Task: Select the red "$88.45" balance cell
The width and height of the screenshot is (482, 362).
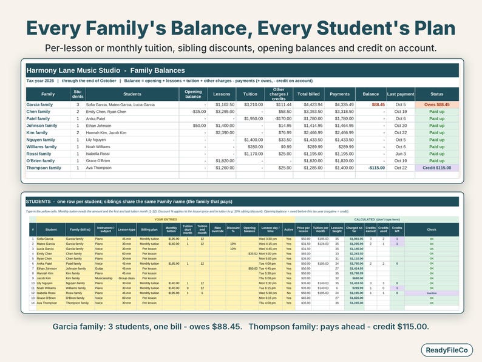Action: pyautogui.click(x=371, y=104)
